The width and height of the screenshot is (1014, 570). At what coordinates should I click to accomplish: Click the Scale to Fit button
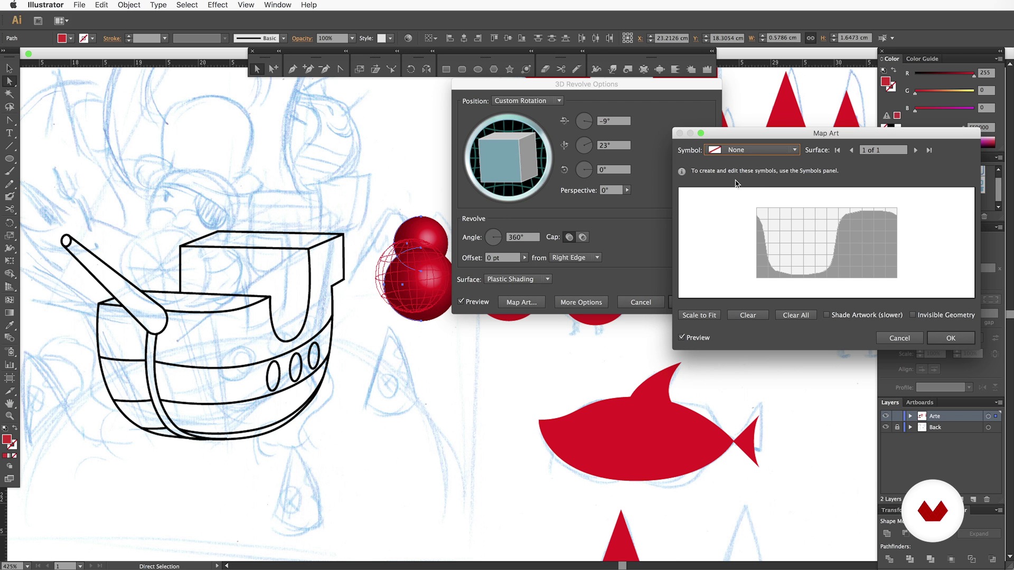[699, 315]
